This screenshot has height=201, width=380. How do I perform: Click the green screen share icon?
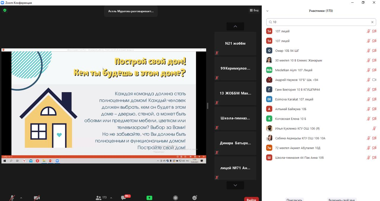149,197
